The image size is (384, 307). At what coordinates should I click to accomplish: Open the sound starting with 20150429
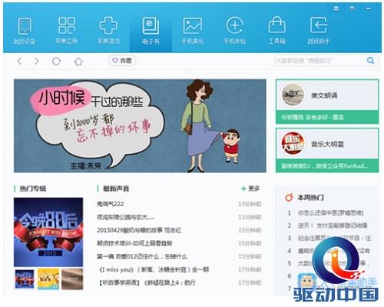click(139, 230)
